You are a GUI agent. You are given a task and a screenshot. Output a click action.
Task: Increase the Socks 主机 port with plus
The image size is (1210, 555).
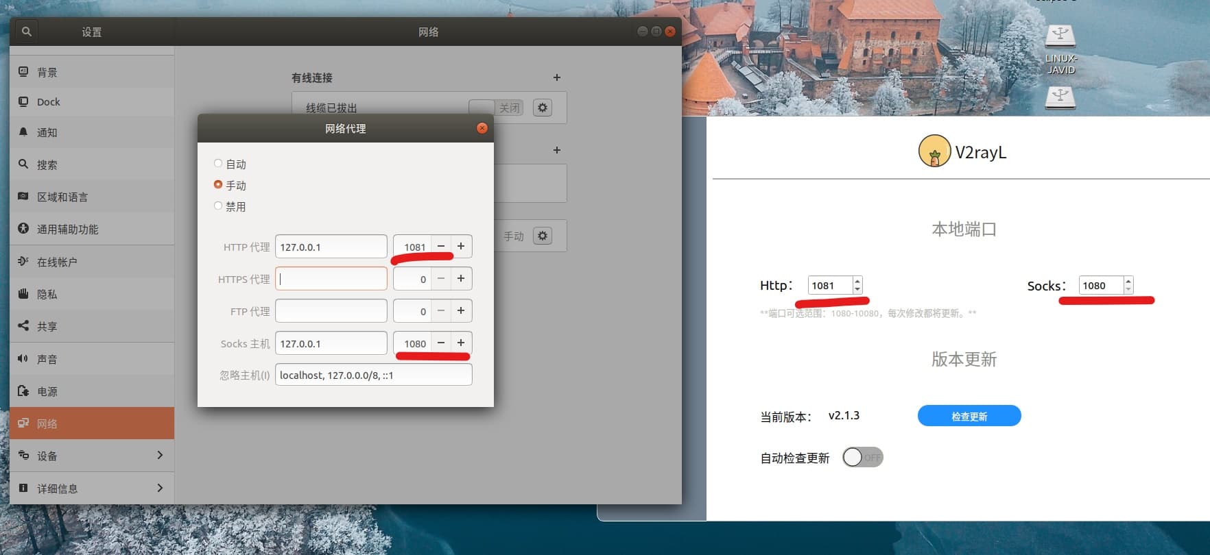(x=461, y=343)
